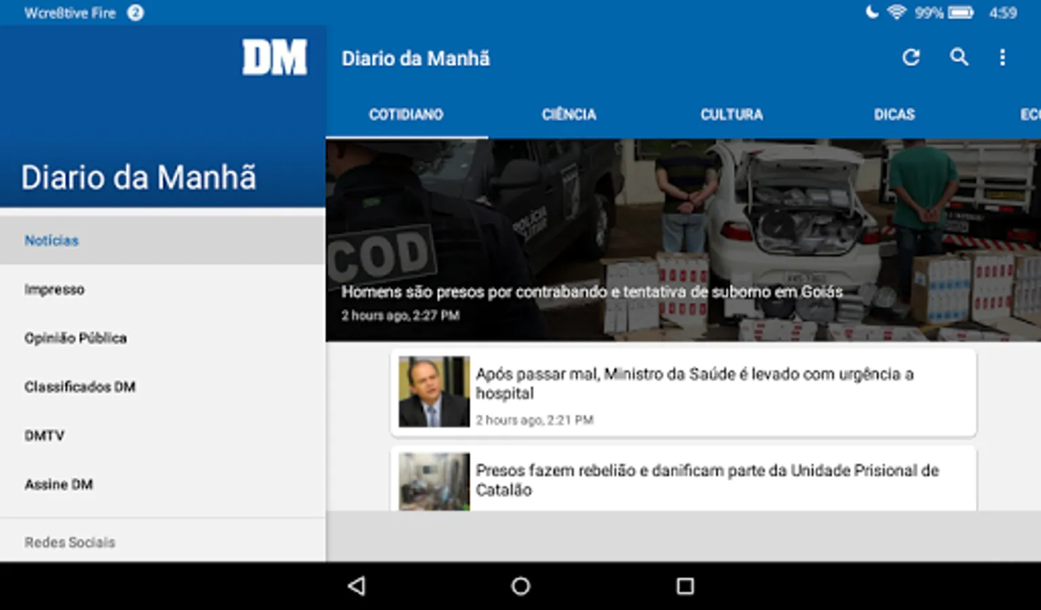Switch to the Cotidiano tab
The image size is (1041, 610).
click(407, 115)
